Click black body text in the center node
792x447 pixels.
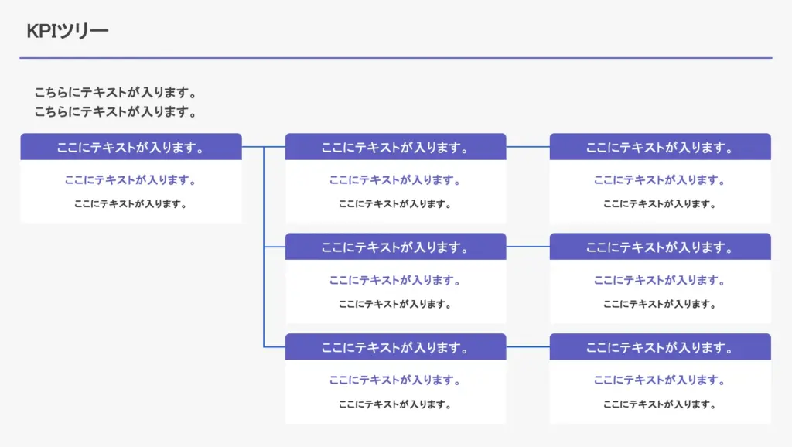tap(395, 305)
